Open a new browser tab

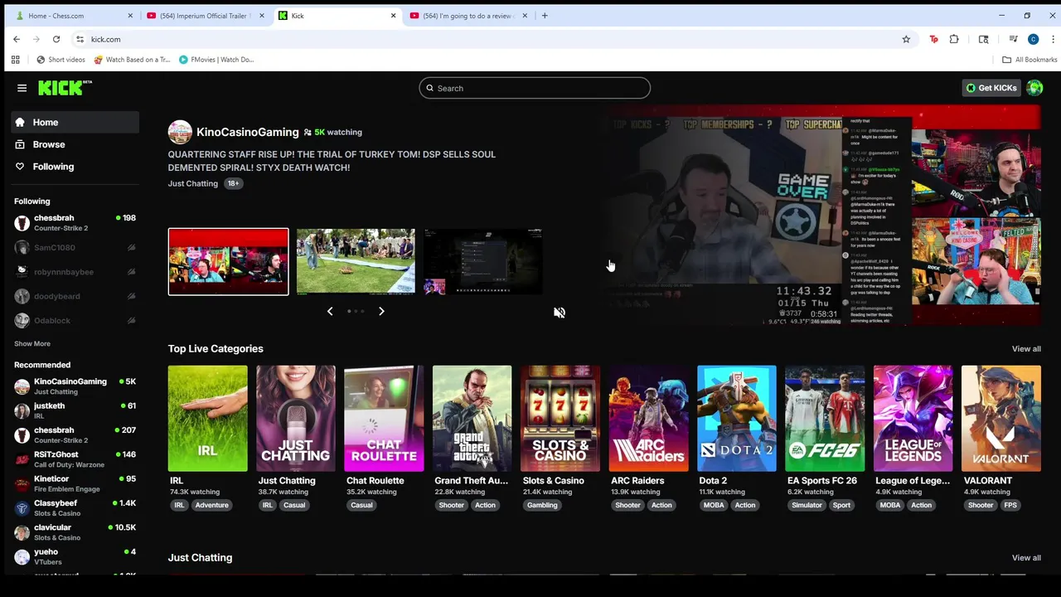pyautogui.click(x=545, y=16)
